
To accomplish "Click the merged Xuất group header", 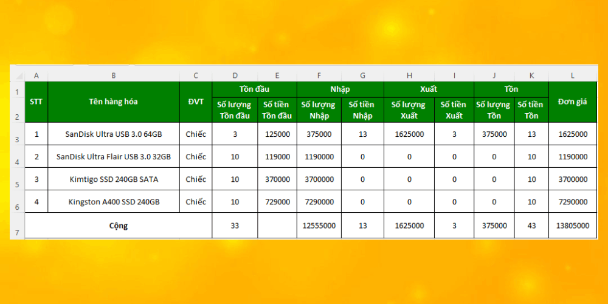I will (429, 89).
